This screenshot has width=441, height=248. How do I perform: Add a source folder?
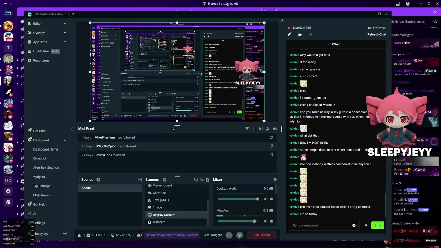(x=207, y=179)
